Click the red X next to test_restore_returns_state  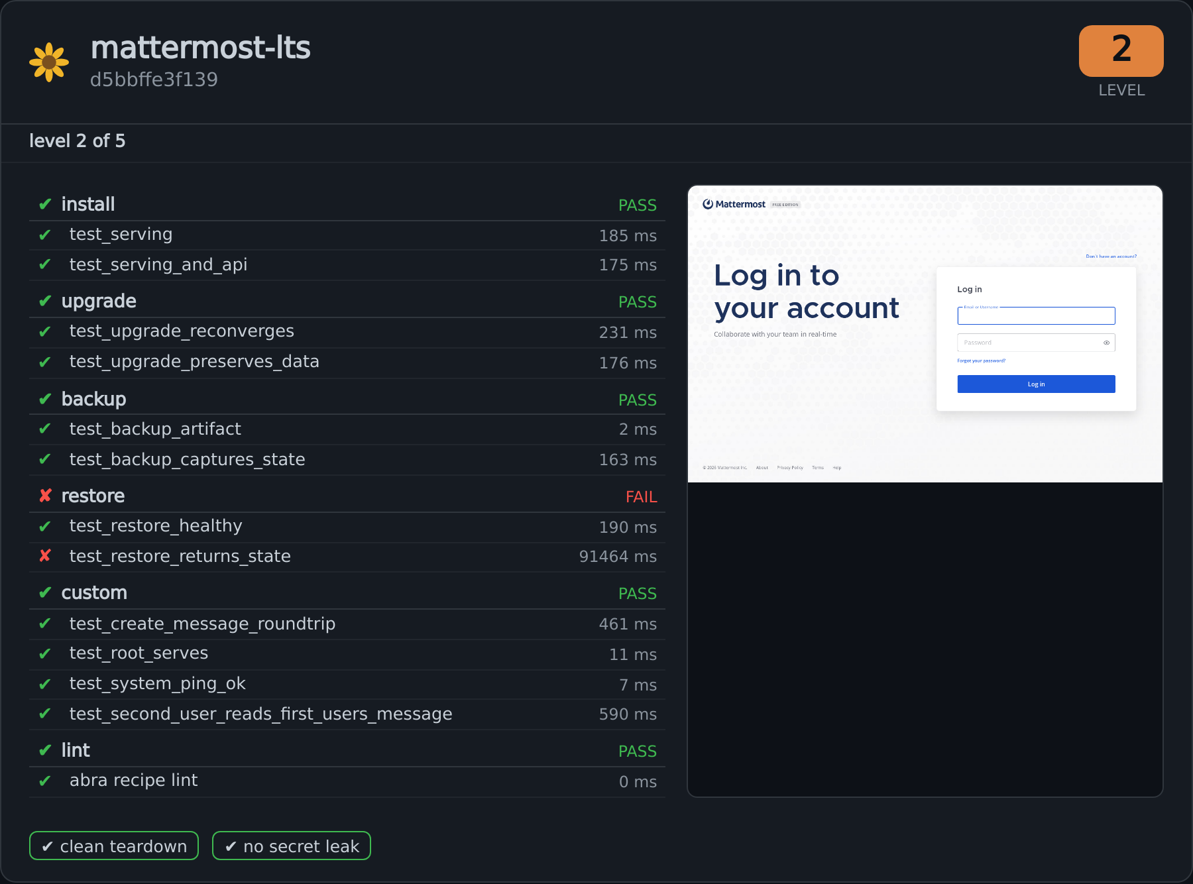click(x=45, y=556)
